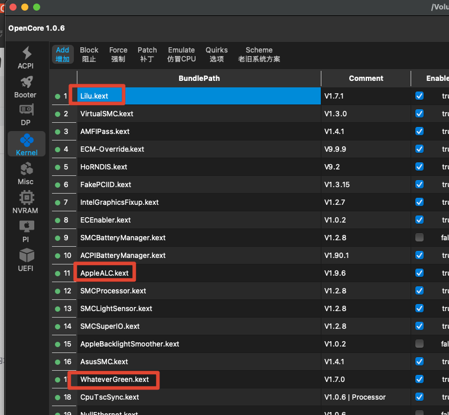Click green status dot for CpuTscSync.kext row

[57, 397]
